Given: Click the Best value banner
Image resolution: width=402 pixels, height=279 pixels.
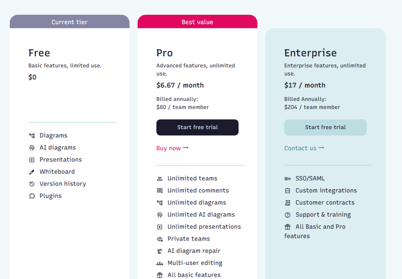Looking at the screenshot, I should click(x=197, y=22).
